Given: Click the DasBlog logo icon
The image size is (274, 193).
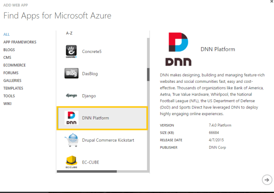Looking at the screenshot, I should click(71, 74).
